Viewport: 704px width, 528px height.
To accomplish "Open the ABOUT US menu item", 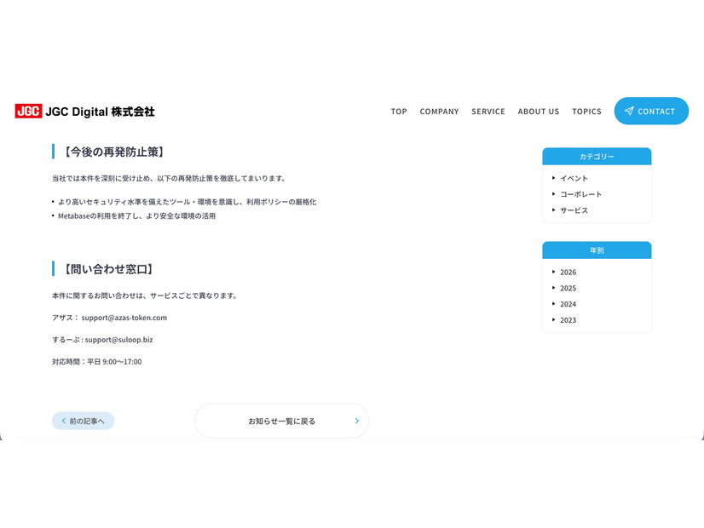I will click(539, 112).
